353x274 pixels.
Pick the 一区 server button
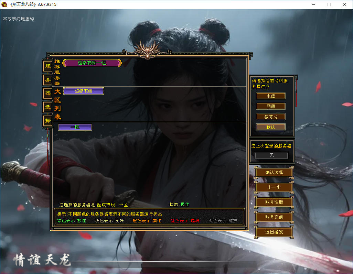(x=75, y=127)
